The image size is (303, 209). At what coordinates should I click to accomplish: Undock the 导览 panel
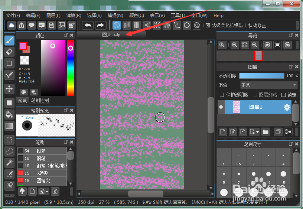[291, 35]
